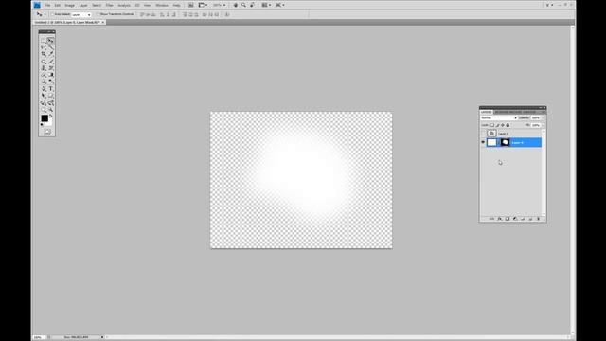606x341 pixels.
Task: Enable the Auto-Select checkbox
Action: tap(52, 14)
